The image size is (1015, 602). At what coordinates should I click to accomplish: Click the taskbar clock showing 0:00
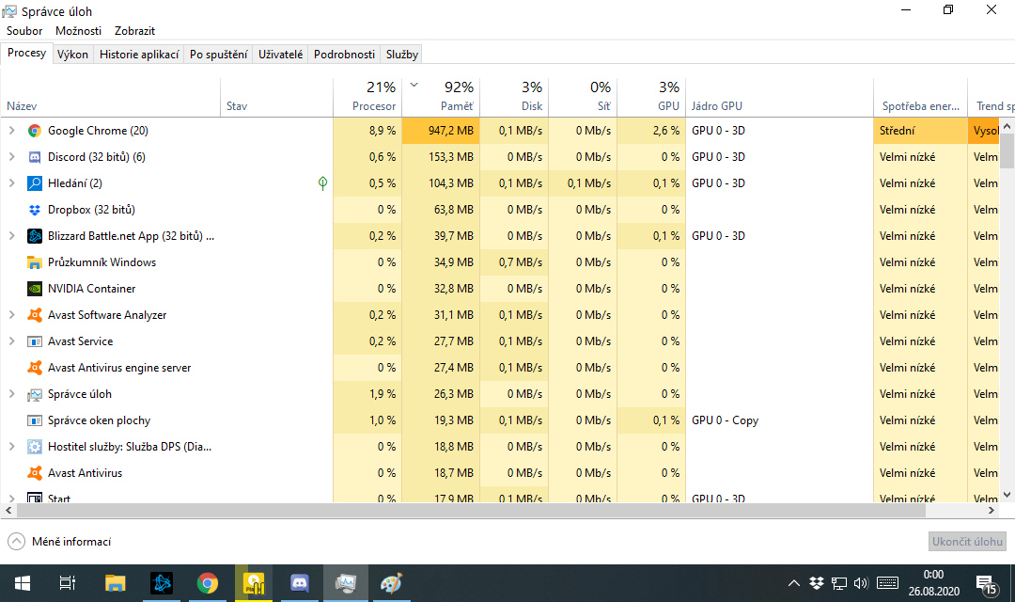click(x=933, y=583)
